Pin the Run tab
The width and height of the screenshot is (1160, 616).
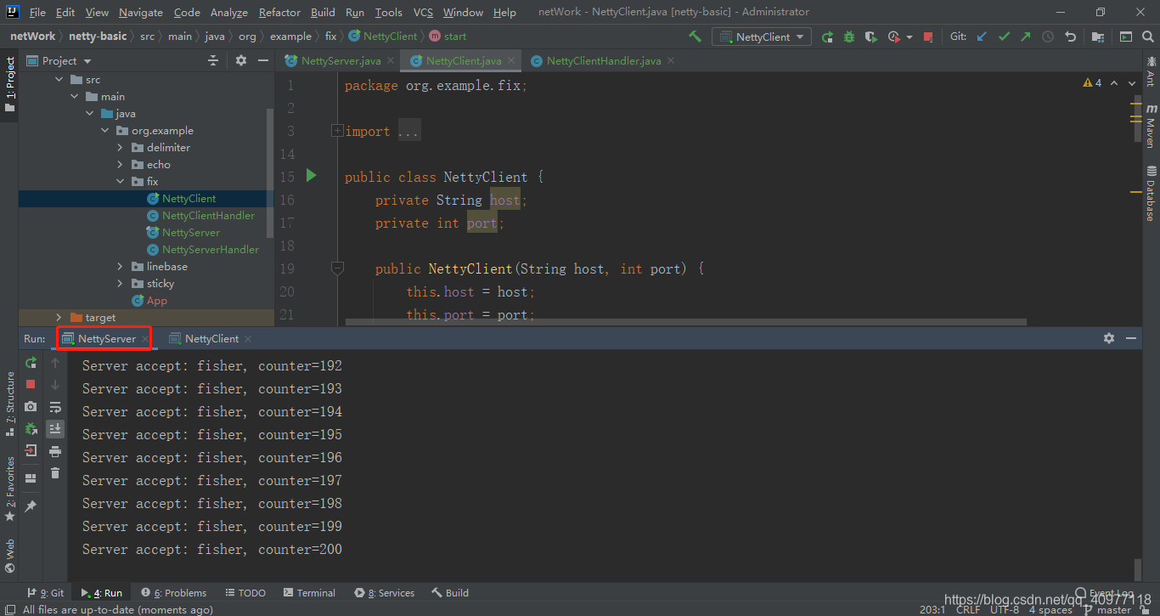pos(31,506)
